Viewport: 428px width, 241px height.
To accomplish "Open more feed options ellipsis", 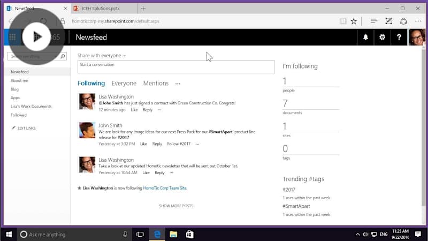I will (x=178, y=84).
